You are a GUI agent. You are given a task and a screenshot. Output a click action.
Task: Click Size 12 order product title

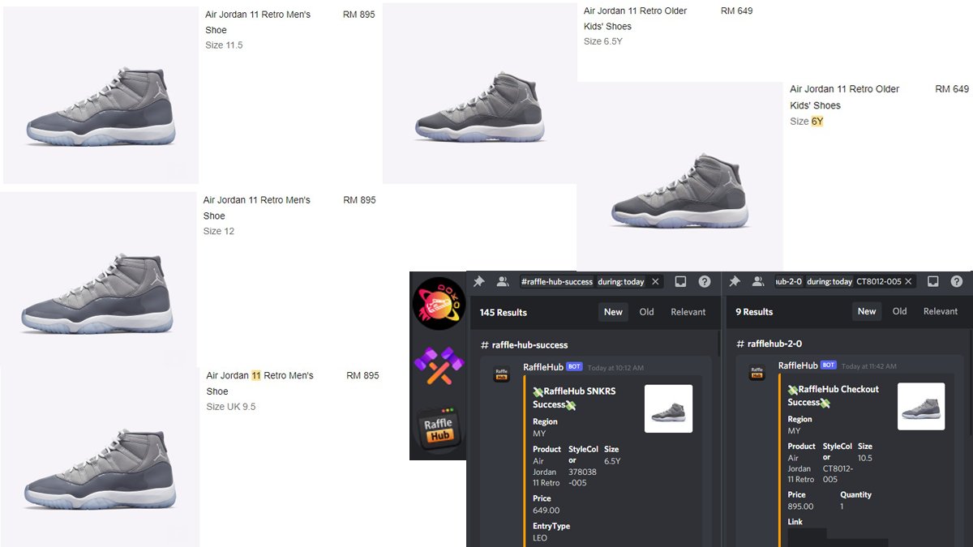[x=256, y=207]
